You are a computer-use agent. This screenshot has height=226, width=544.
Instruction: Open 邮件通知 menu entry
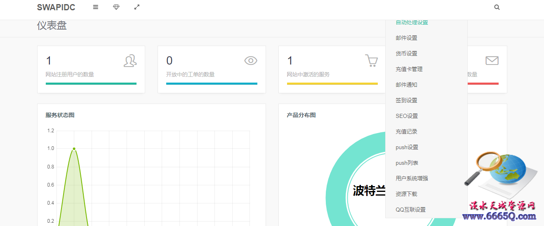click(407, 85)
